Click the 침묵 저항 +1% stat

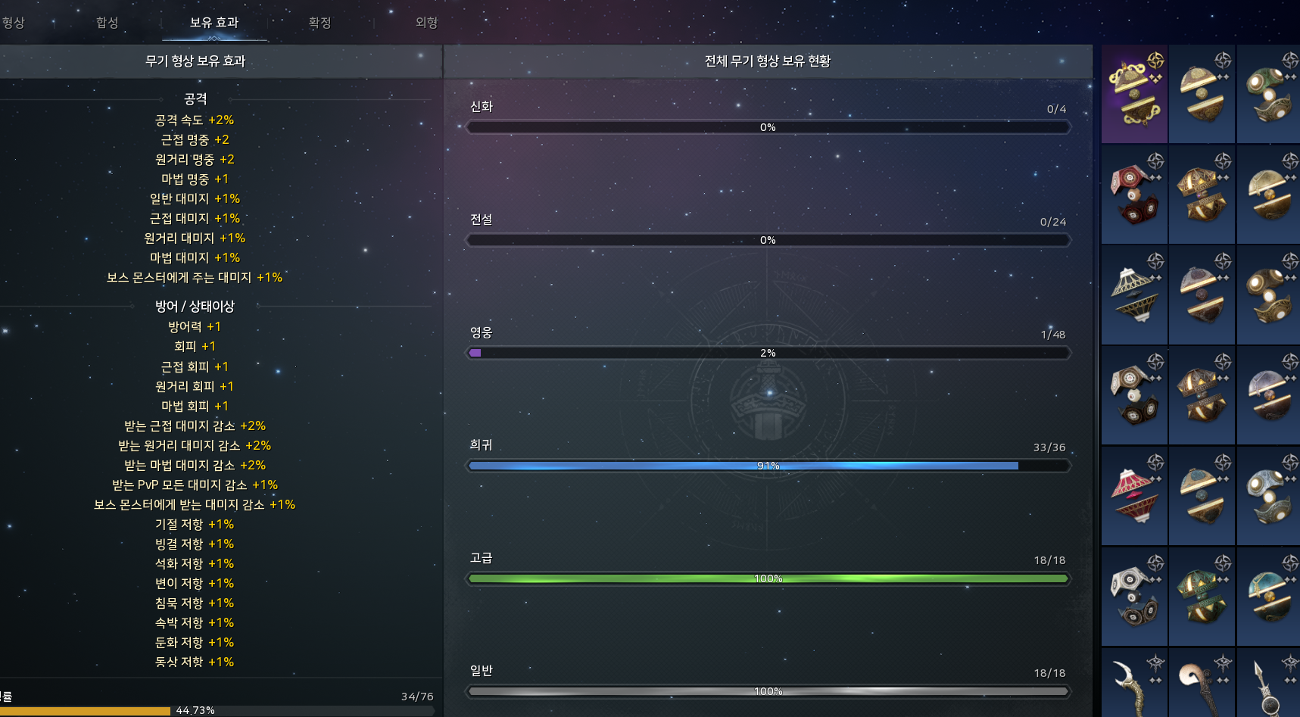195,603
